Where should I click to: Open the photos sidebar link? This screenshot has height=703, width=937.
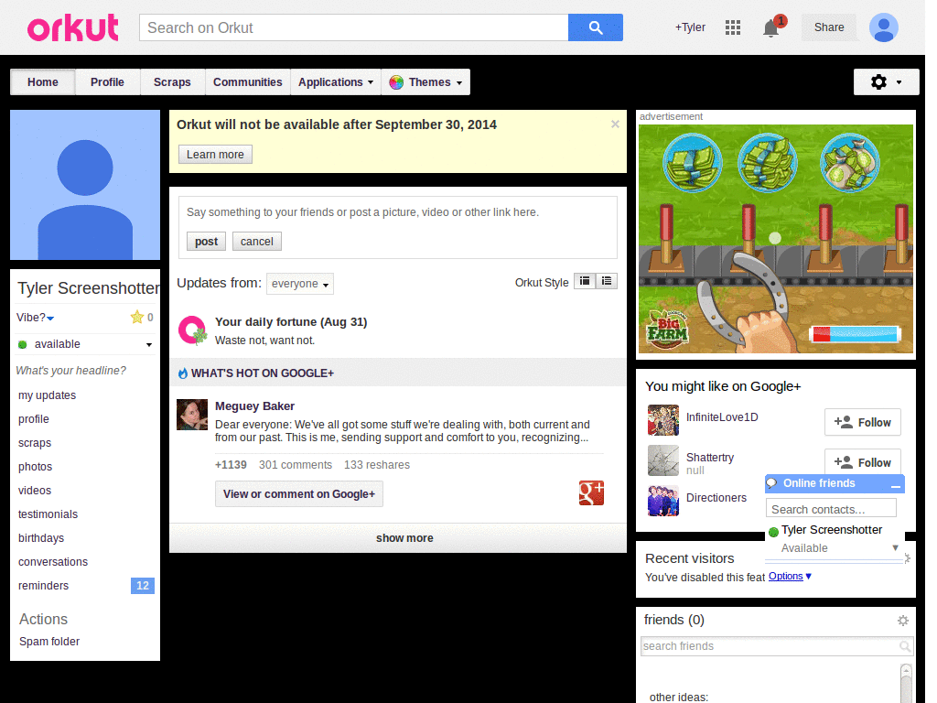tap(36, 467)
